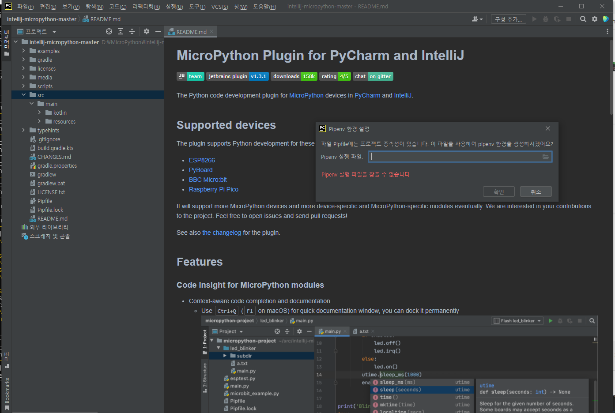
Task: Click the locate opened file crosshair icon
Action: (x=109, y=31)
